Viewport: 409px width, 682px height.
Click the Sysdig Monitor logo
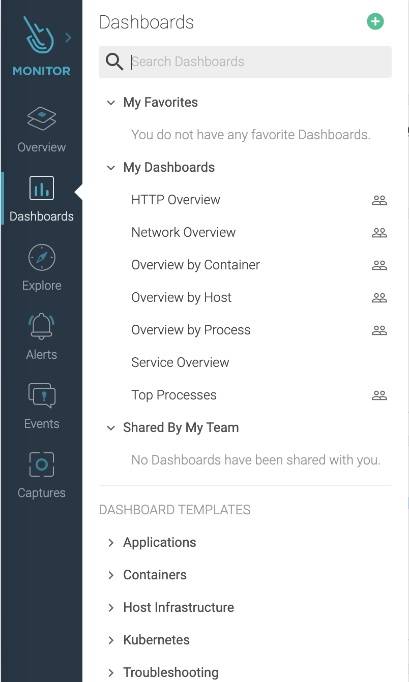tap(42, 45)
